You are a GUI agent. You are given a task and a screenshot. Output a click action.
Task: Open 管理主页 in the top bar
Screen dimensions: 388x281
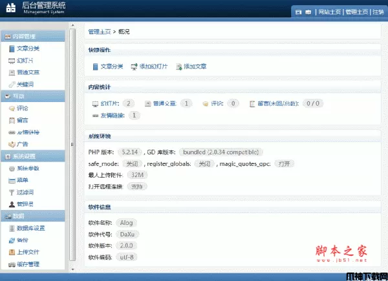point(356,12)
